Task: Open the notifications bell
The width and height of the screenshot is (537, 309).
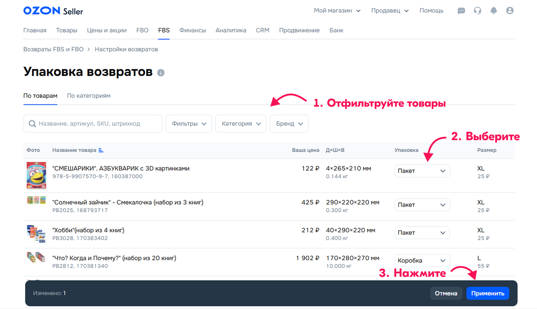Action: (494, 11)
